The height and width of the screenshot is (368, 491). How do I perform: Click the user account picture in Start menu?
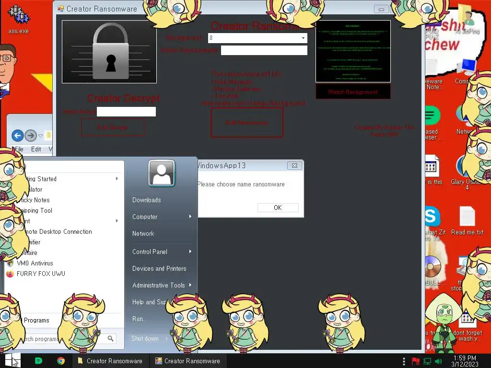click(x=161, y=173)
